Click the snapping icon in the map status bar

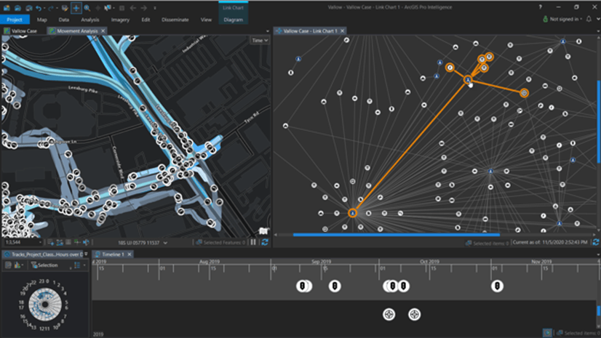(x=51, y=242)
